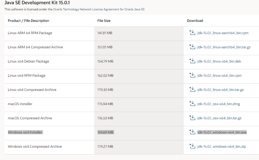
Task: Click the File Size column header
Action: point(104,21)
